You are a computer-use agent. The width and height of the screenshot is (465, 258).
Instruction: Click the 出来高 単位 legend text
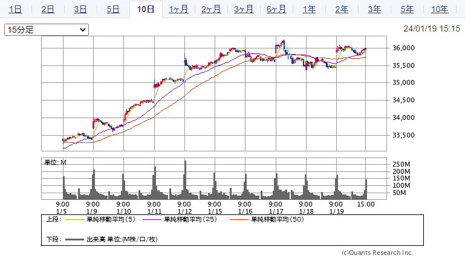point(122,239)
